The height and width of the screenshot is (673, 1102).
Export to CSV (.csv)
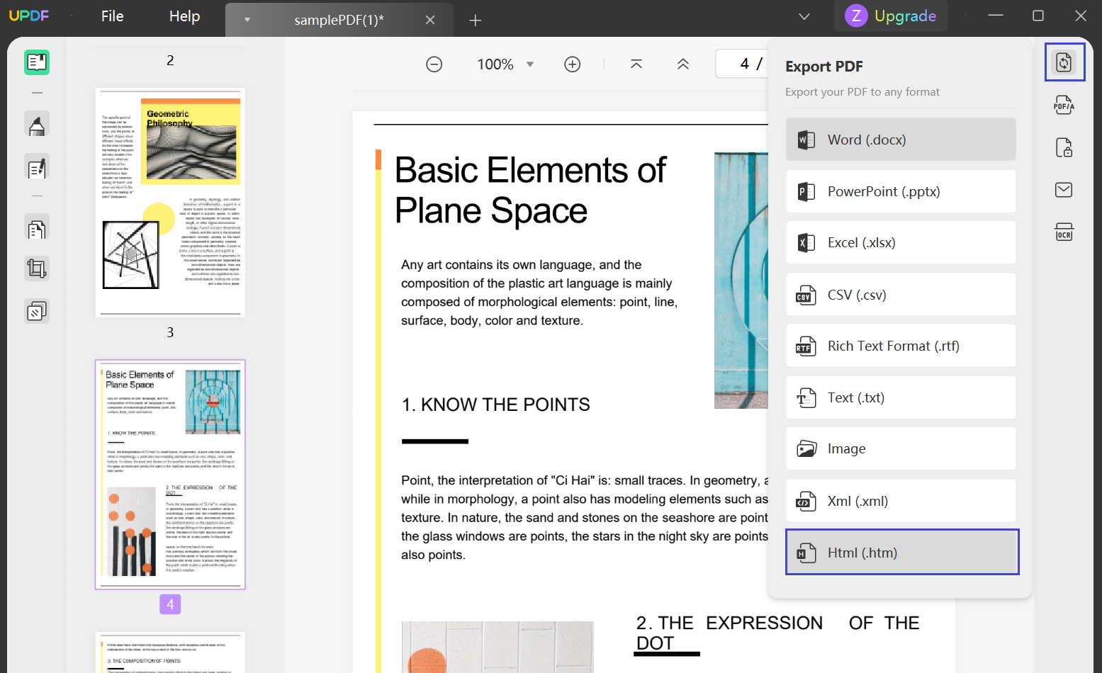pyautogui.click(x=901, y=295)
